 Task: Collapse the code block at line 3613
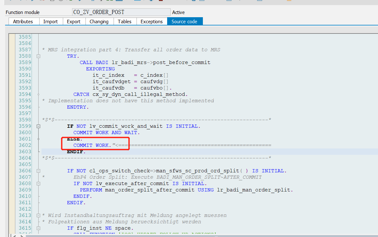[x=39, y=215]
